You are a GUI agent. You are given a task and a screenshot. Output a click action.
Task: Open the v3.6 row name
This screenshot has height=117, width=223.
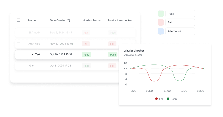click(x=31, y=66)
